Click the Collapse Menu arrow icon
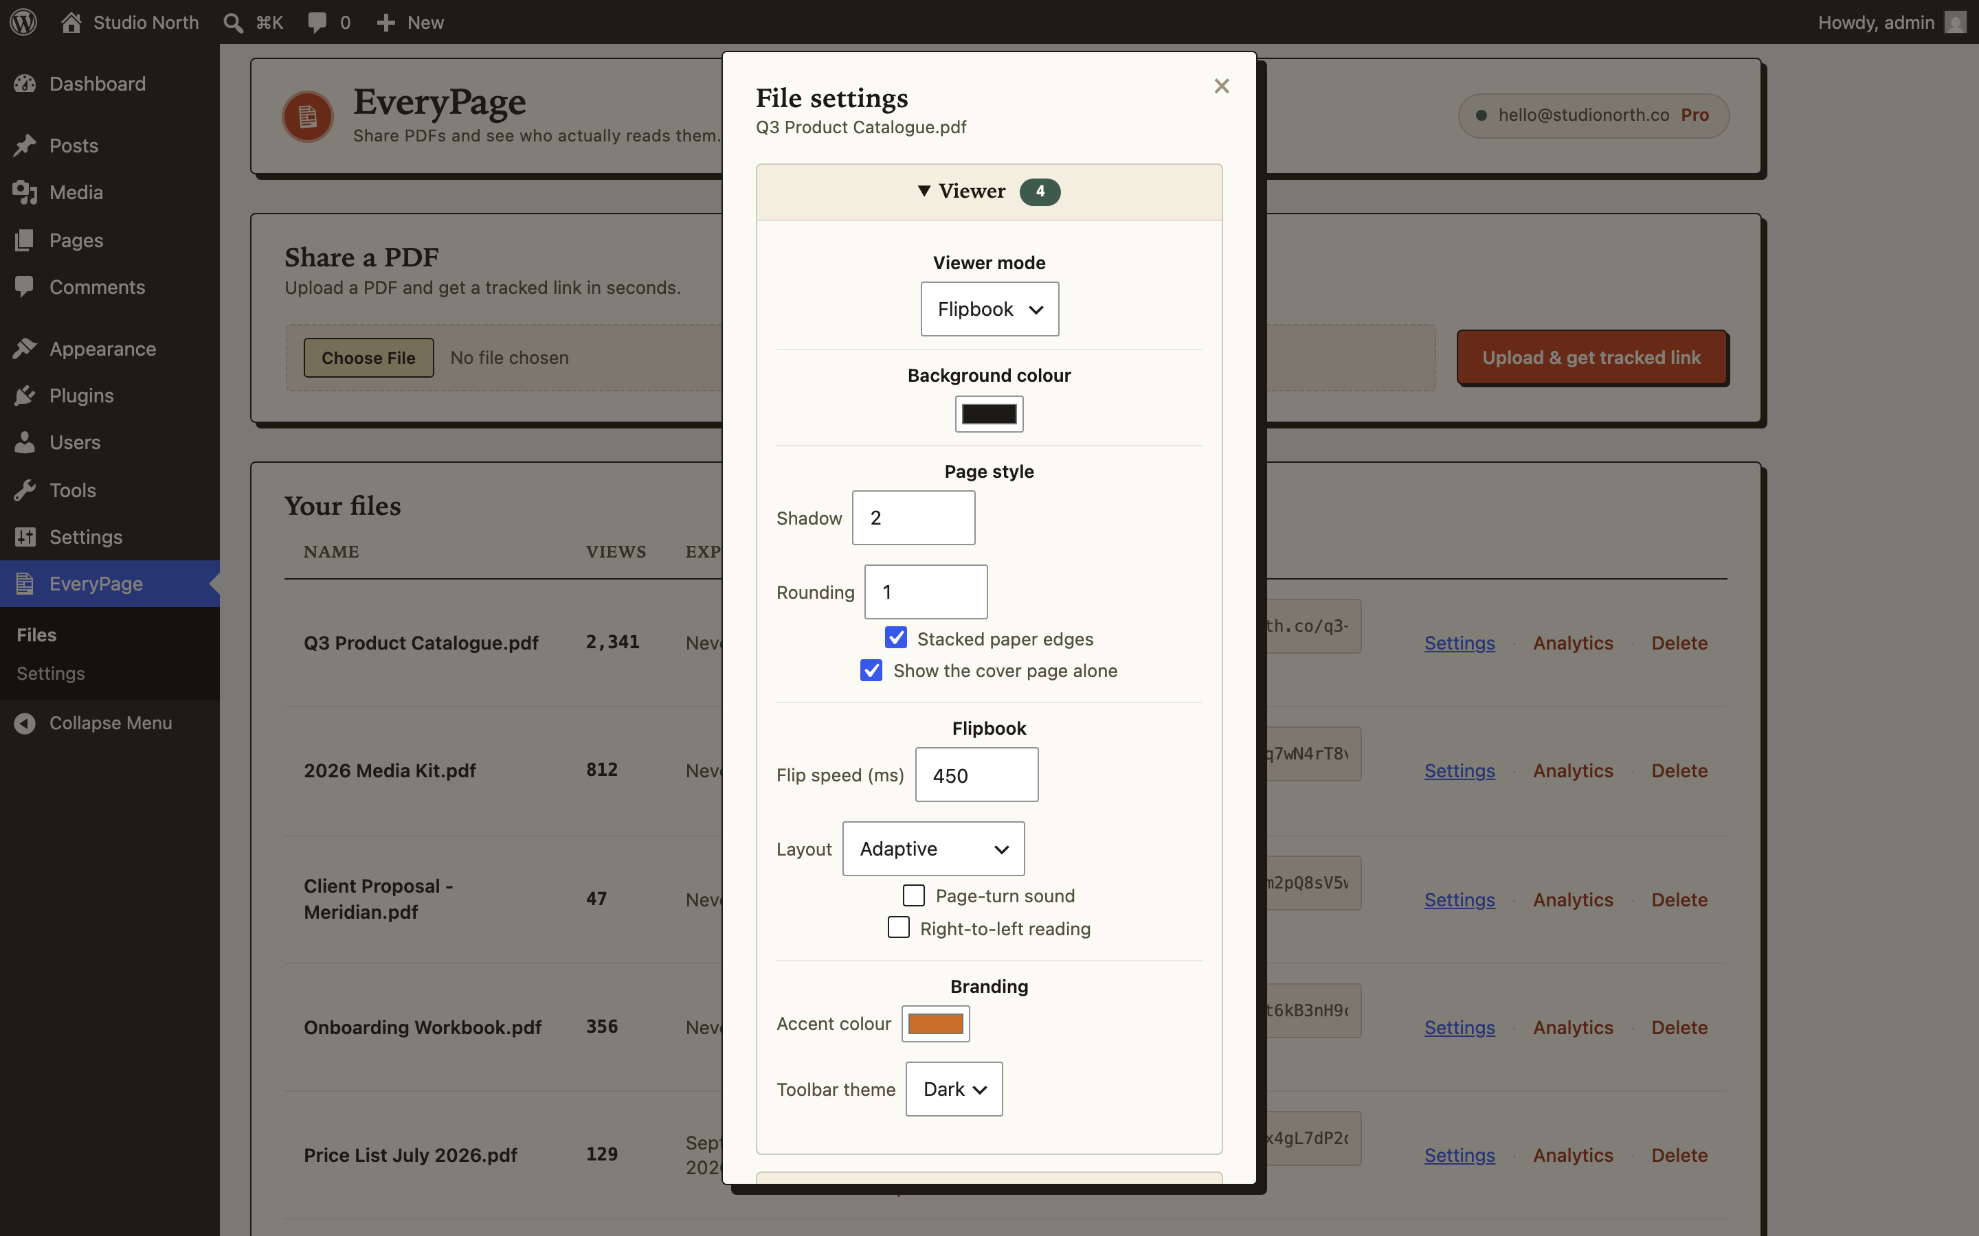Screen dimensions: 1979x1236 tap(25, 724)
